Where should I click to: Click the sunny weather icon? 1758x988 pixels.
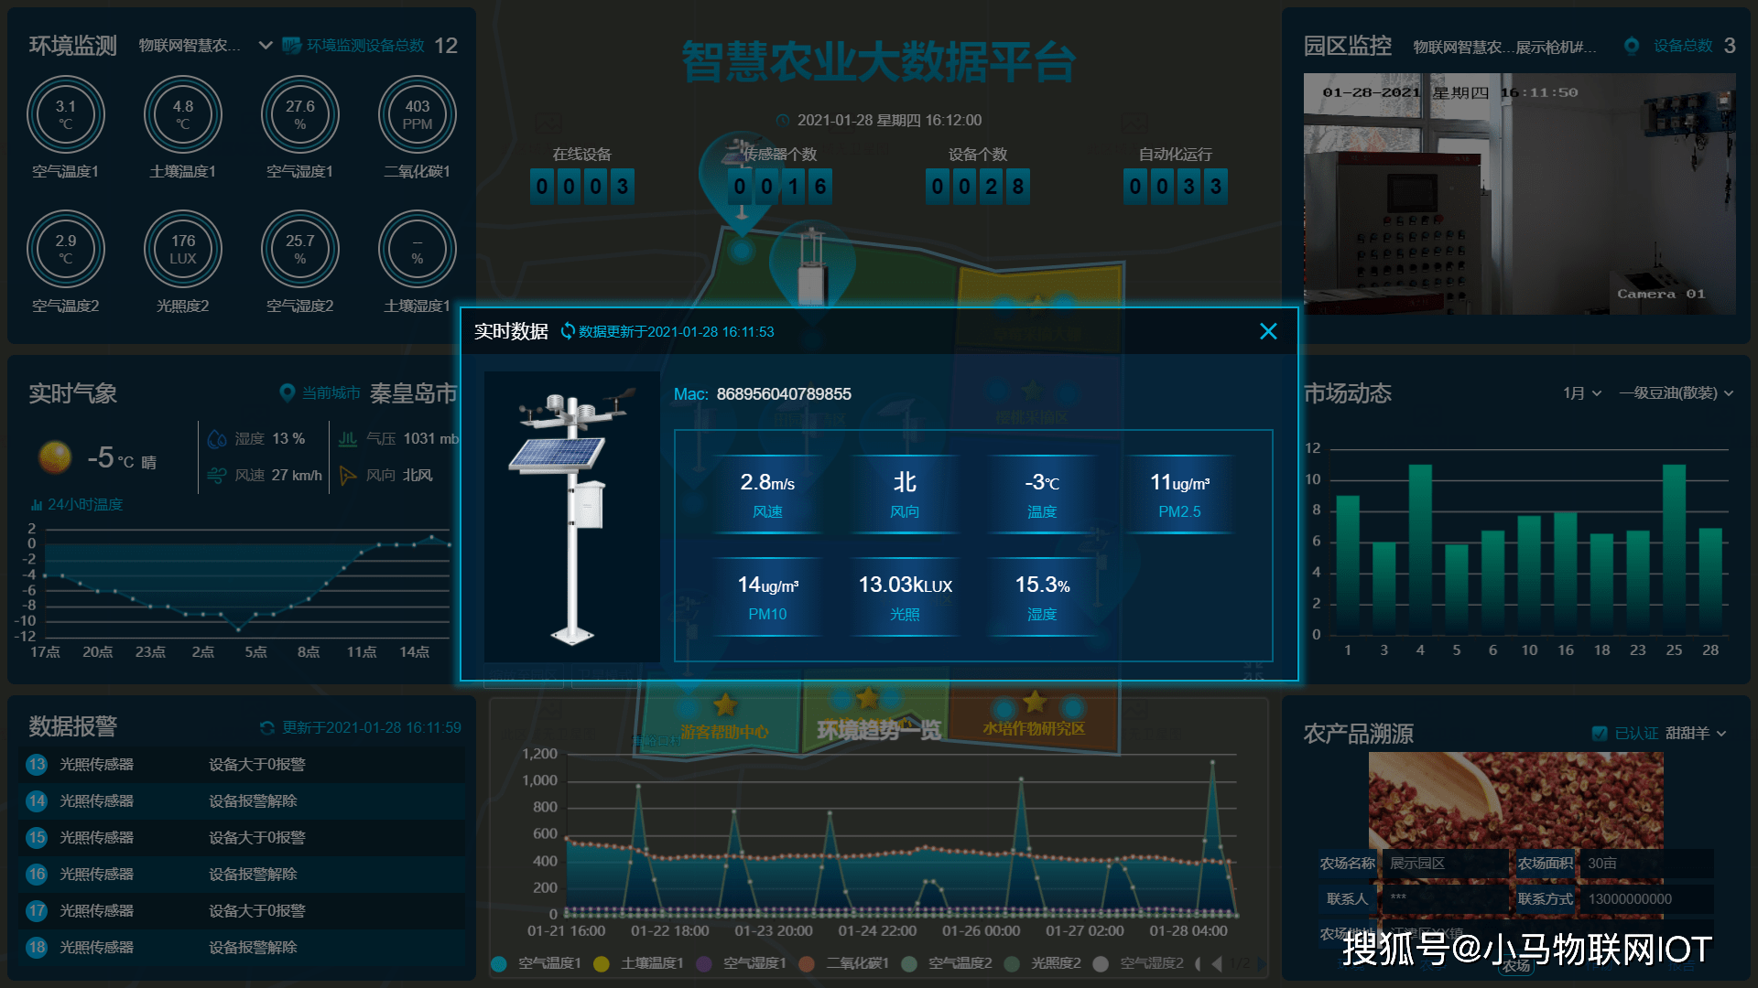point(55,456)
